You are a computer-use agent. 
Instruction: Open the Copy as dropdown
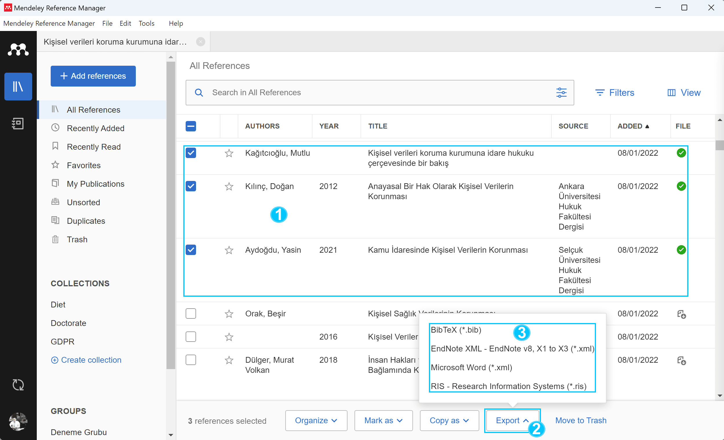pos(449,421)
